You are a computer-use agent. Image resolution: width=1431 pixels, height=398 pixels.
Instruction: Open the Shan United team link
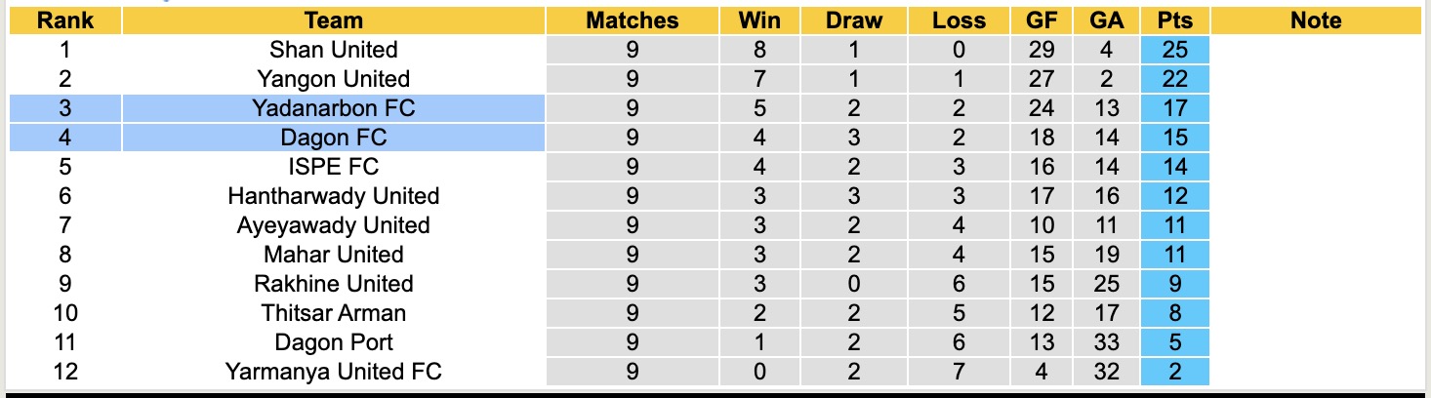click(333, 50)
